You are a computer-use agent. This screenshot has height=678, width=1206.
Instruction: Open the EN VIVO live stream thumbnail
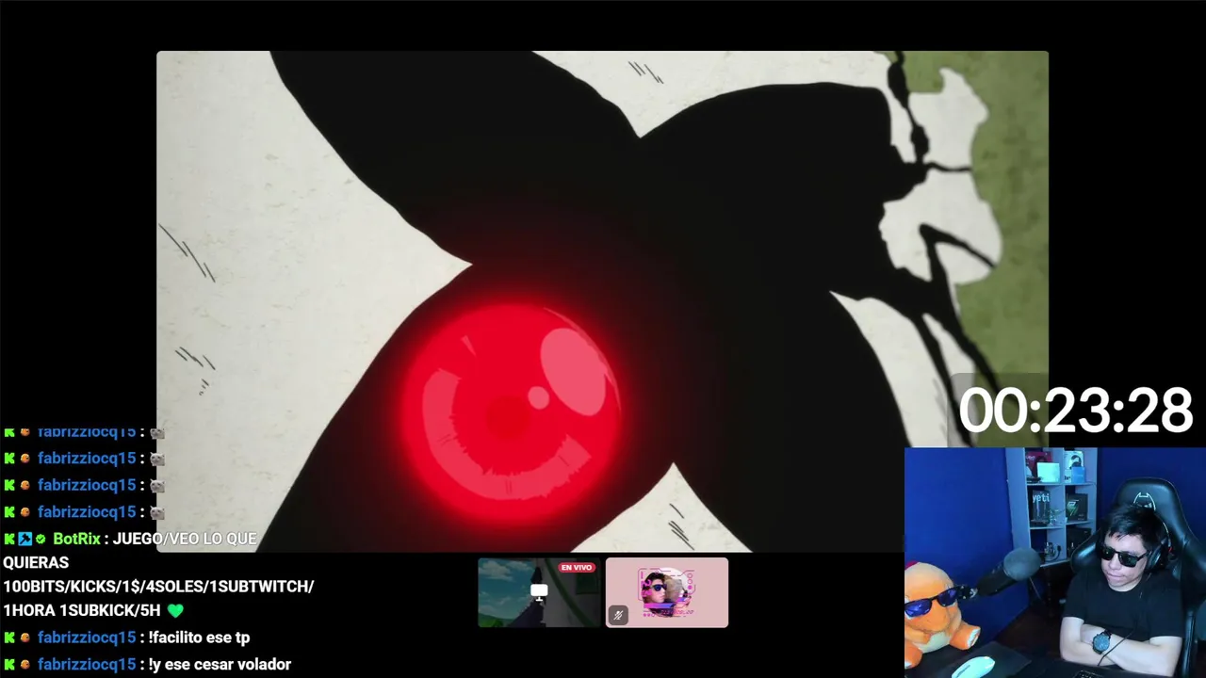[539, 592]
